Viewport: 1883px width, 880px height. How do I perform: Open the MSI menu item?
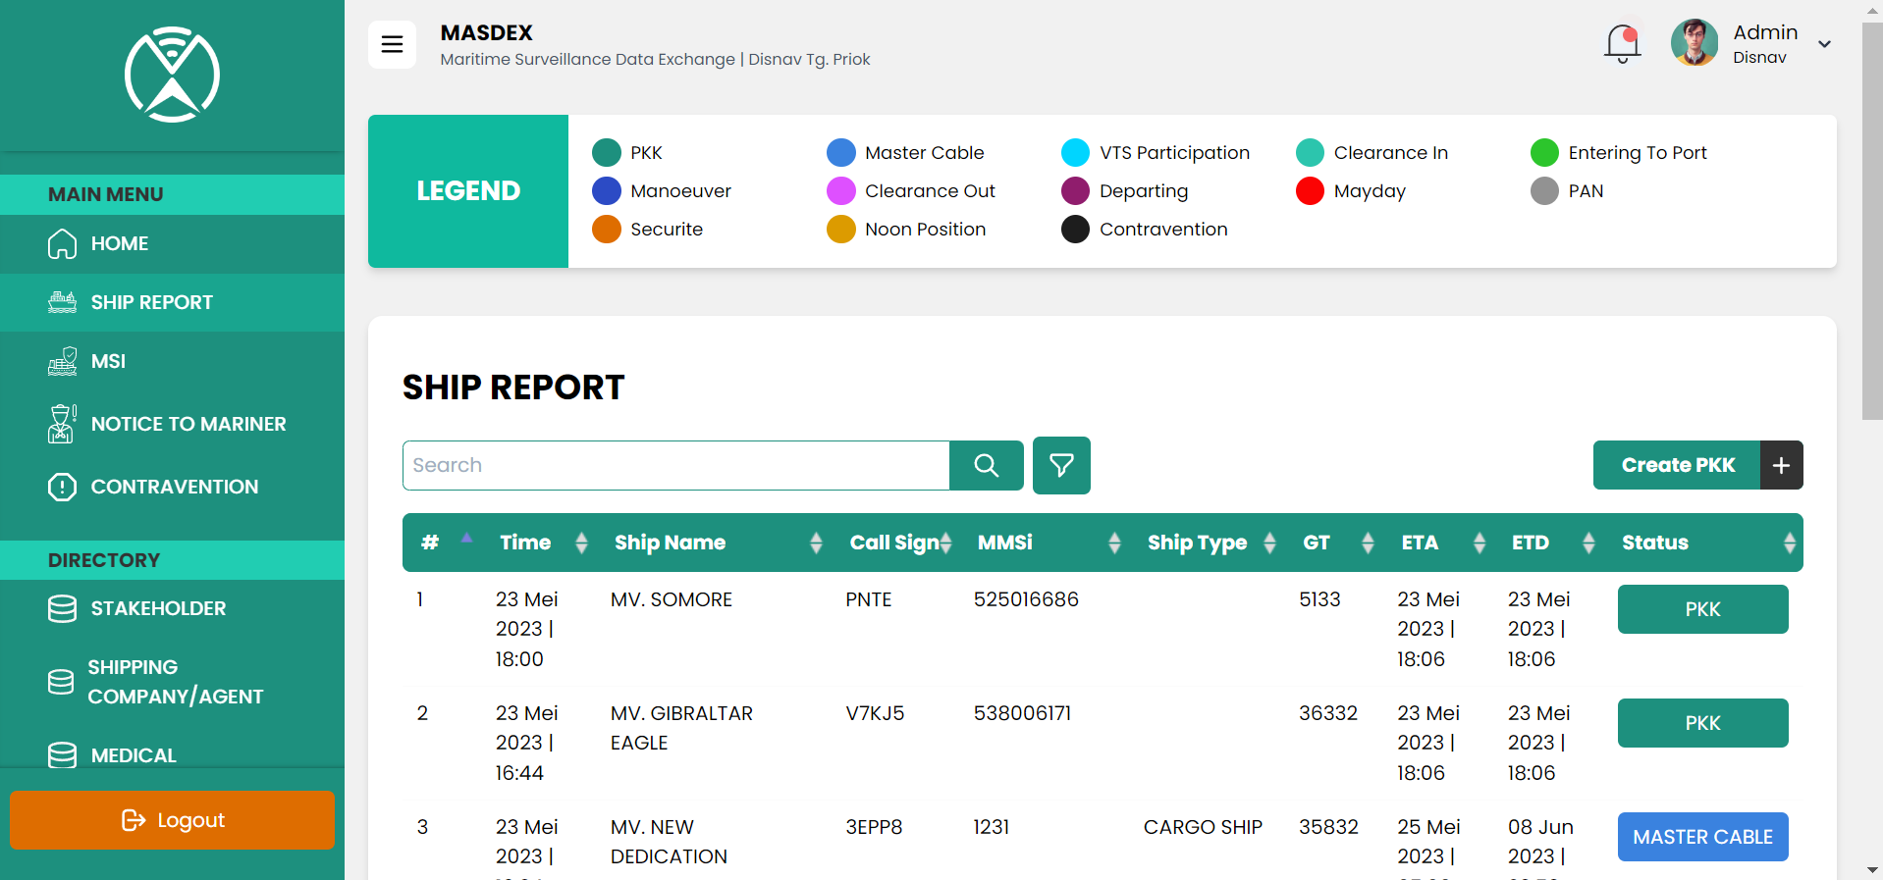coord(172,361)
